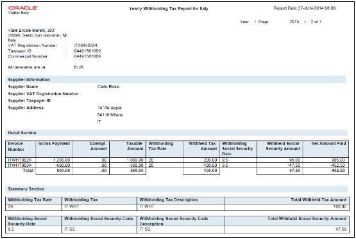Click the Commercial Number label
This screenshot has width=356, height=239.
point(28,56)
